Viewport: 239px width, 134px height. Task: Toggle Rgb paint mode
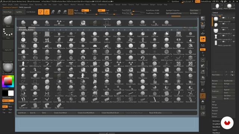[x=85, y=10]
